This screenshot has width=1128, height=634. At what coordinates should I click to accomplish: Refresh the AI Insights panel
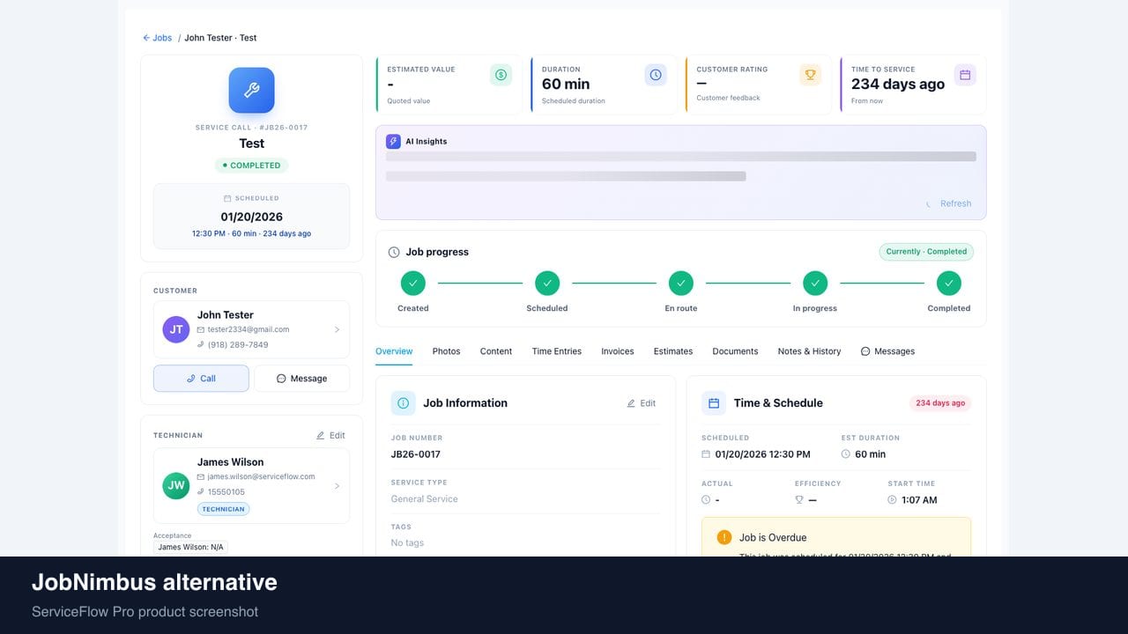(x=948, y=203)
